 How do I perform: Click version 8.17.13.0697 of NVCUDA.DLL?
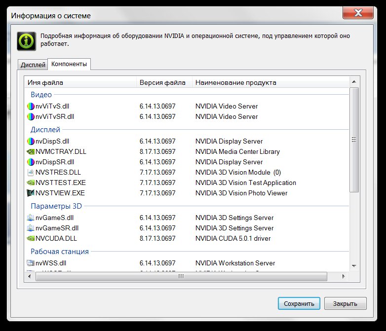[157, 238]
